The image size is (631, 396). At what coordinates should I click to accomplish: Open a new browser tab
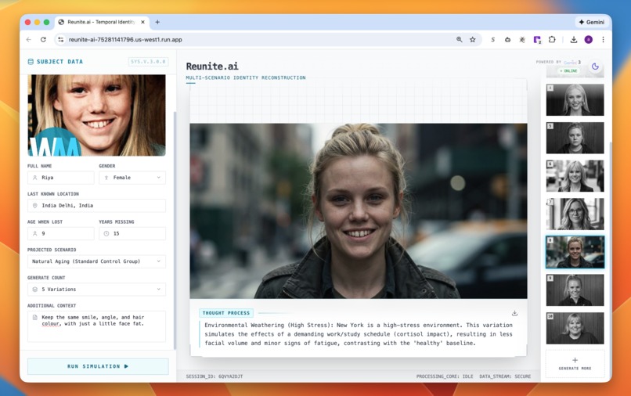coord(157,22)
